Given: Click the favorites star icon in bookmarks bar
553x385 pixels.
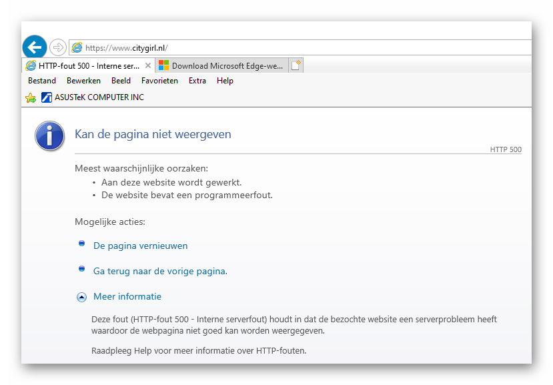Looking at the screenshot, I should [31, 97].
